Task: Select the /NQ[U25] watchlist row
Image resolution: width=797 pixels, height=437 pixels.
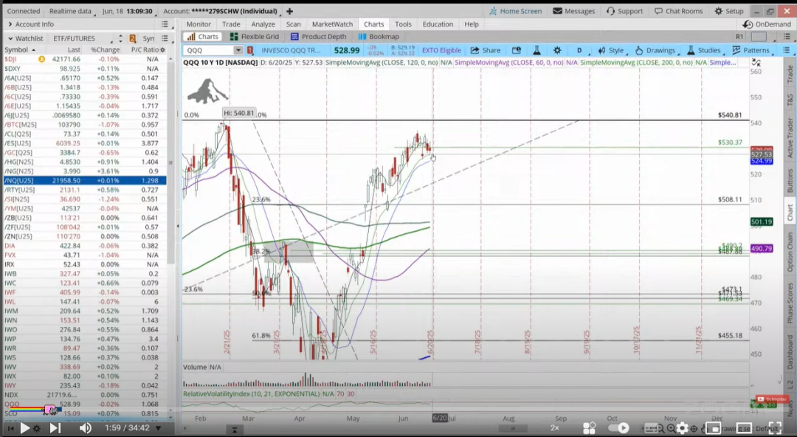Action: [85, 181]
